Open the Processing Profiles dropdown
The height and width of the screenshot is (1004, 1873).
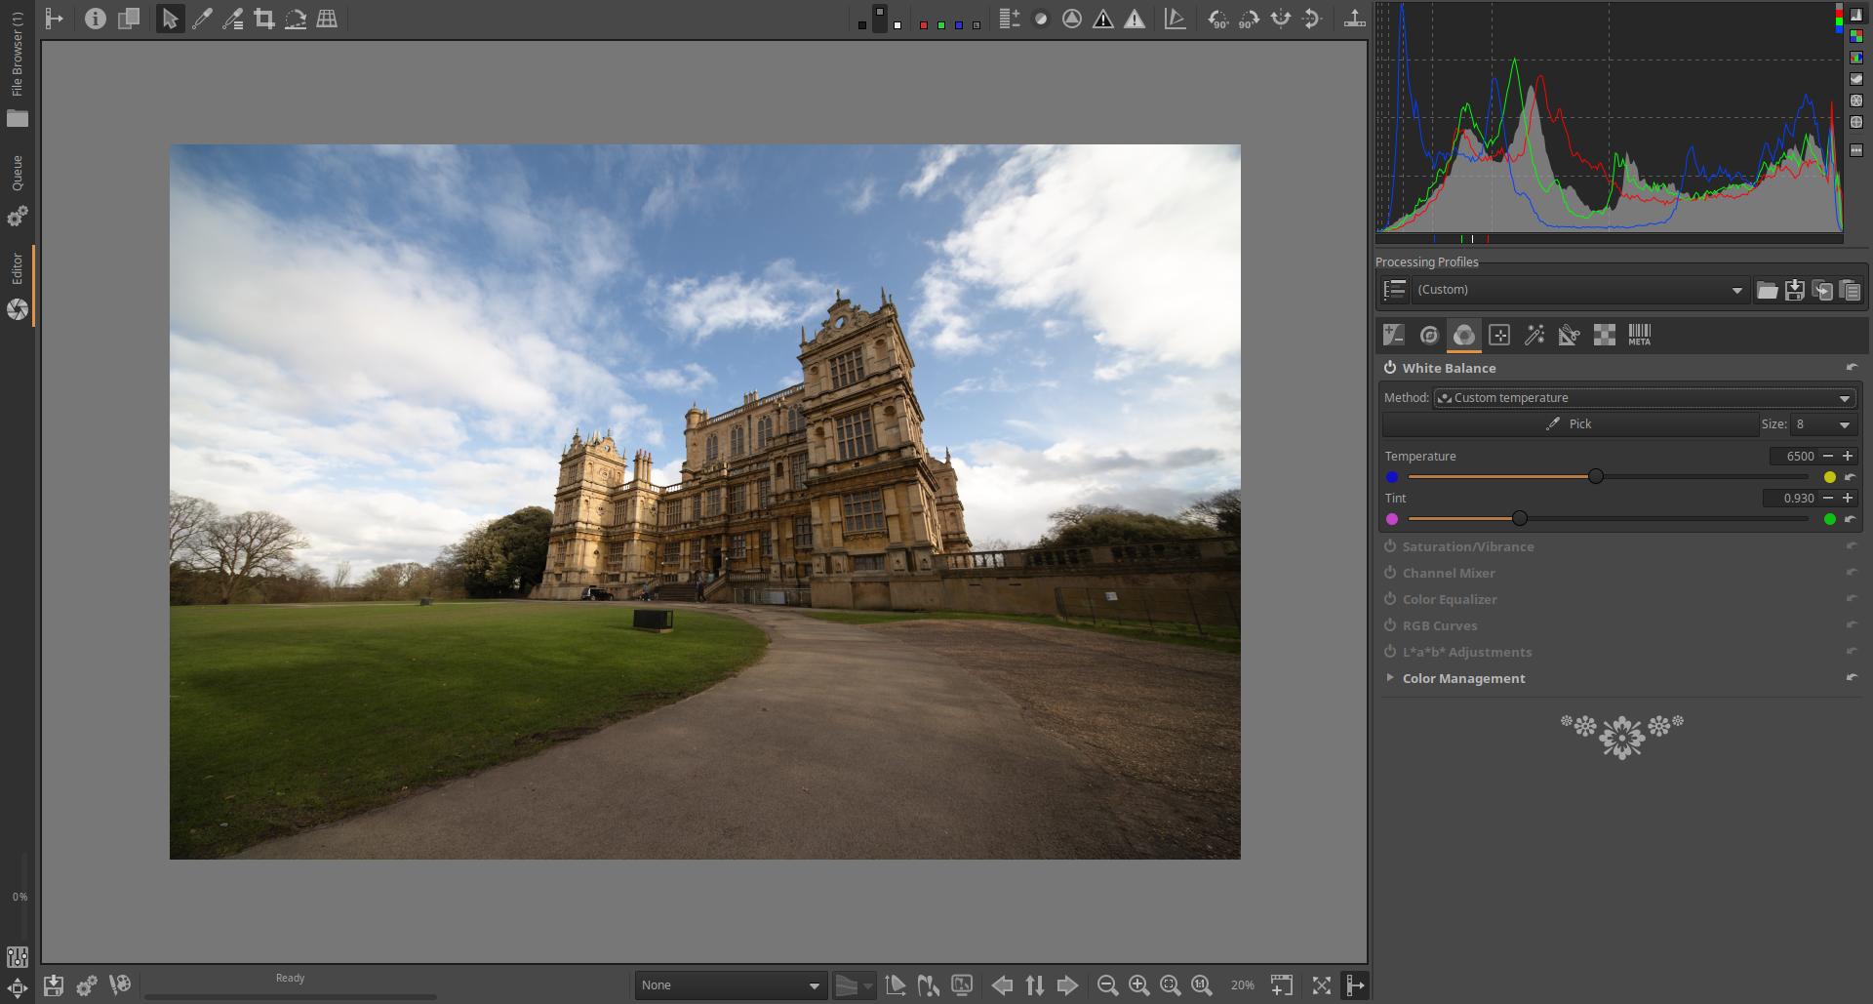coord(1578,290)
